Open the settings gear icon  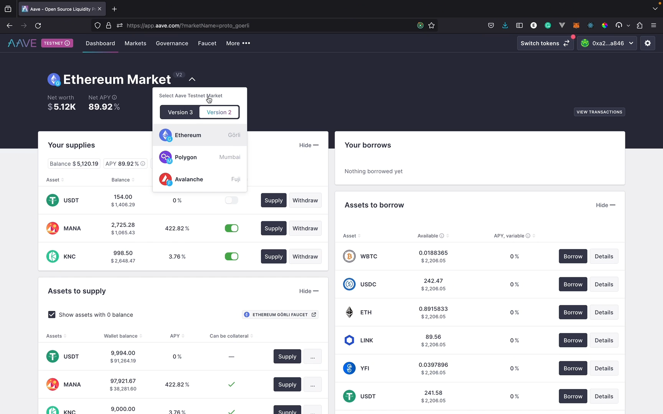pyautogui.click(x=648, y=43)
